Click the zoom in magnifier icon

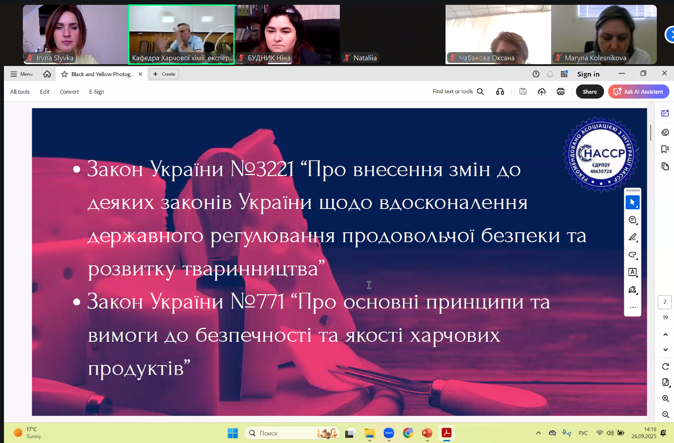coord(665,399)
